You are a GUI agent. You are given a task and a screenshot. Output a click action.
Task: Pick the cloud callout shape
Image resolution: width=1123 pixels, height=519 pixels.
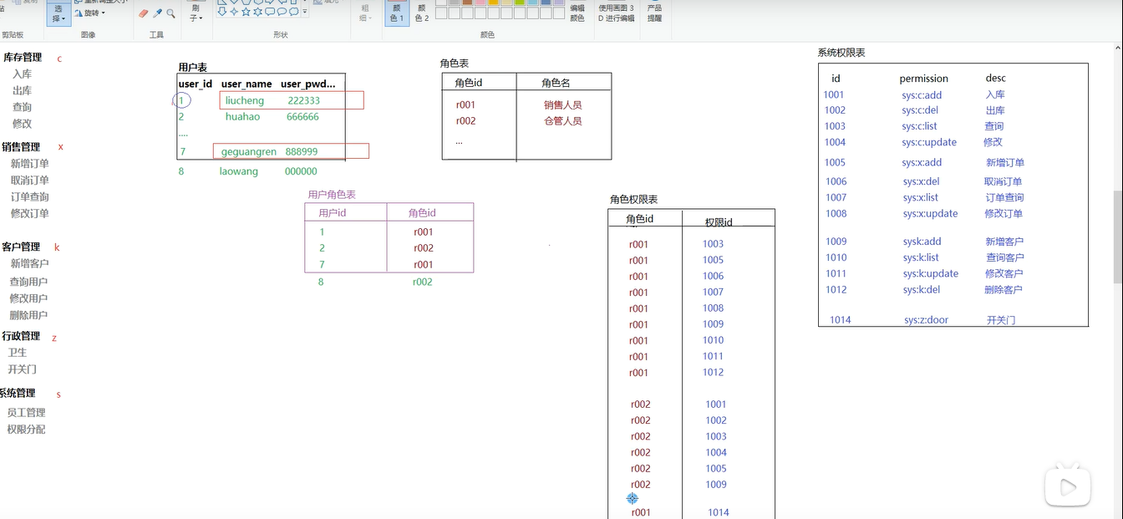click(293, 12)
